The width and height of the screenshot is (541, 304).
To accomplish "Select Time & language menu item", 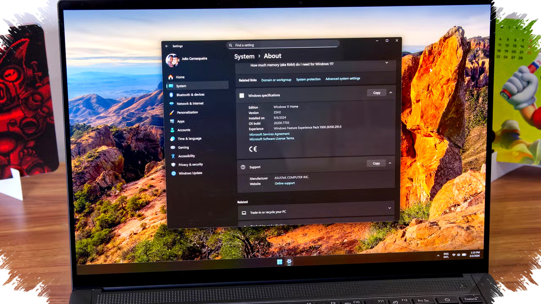I will pos(189,138).
